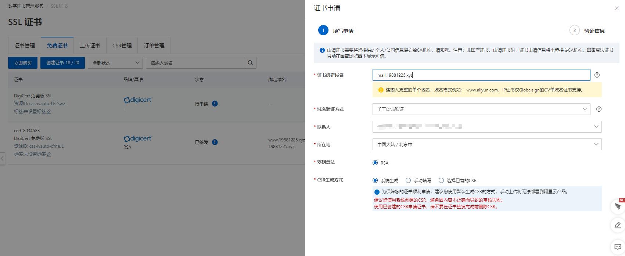Viewport: 625px width, 256px height.
Task: Open the 全部状态 filter dropdown
Action: click(115, 63)
